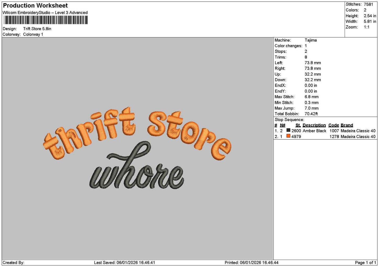This screenshot has height=267, width=379.
Task: Click Madeira Classic 40 brand in row 1
Action: point(358,131)
